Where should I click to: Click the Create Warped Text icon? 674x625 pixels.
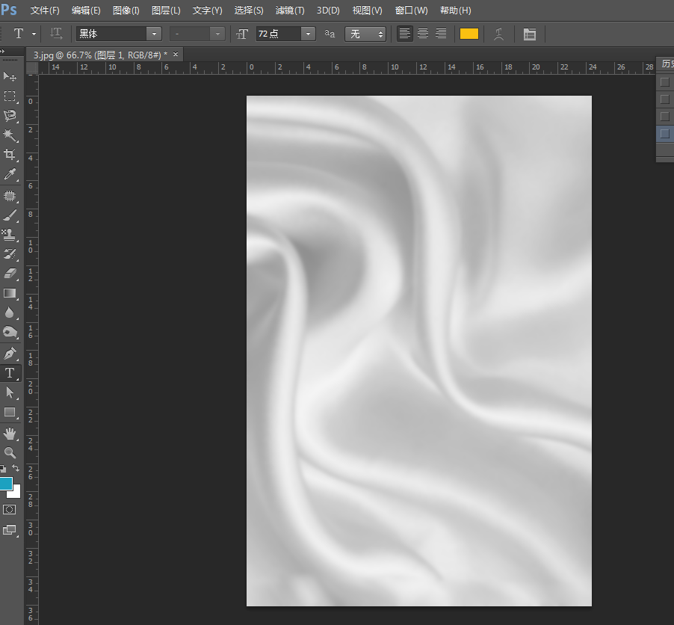(x=498, y=34)
